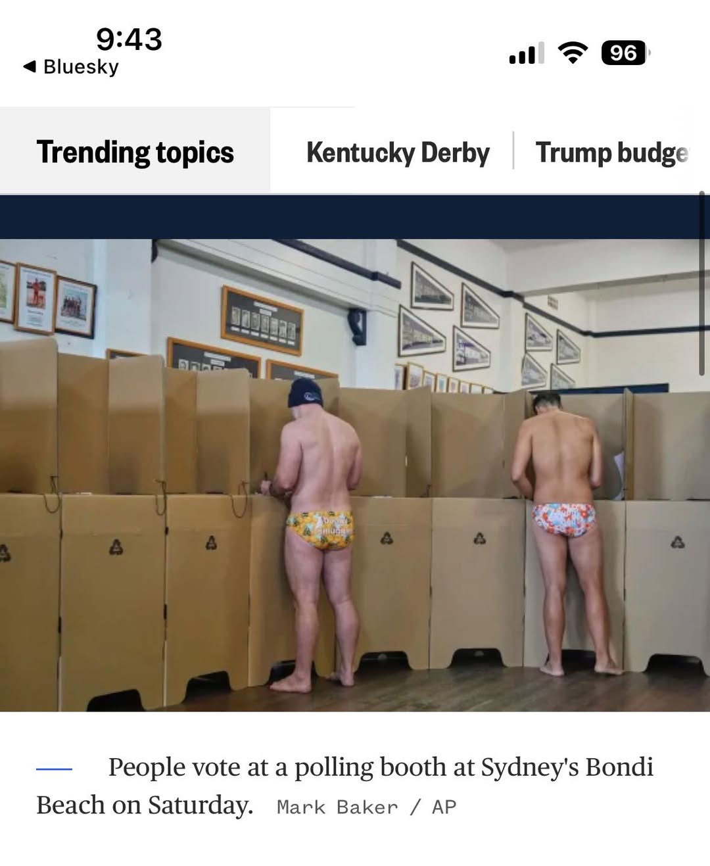
Task: Tap the Mark Baker / AP credit
Action: point(366,807)
